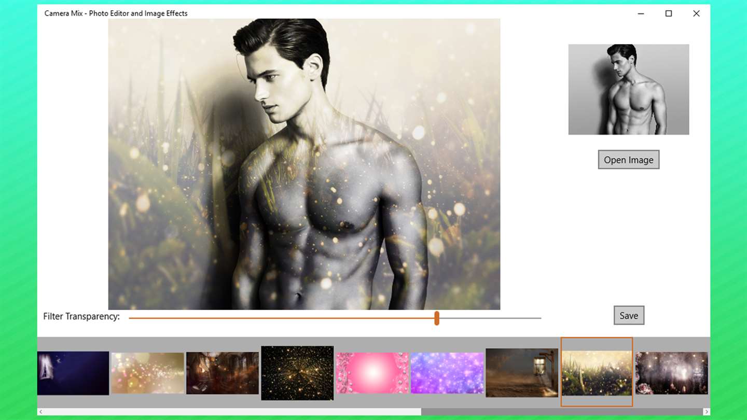
Task: Click the Camera Mix window title text
Action: click(116, 13)
